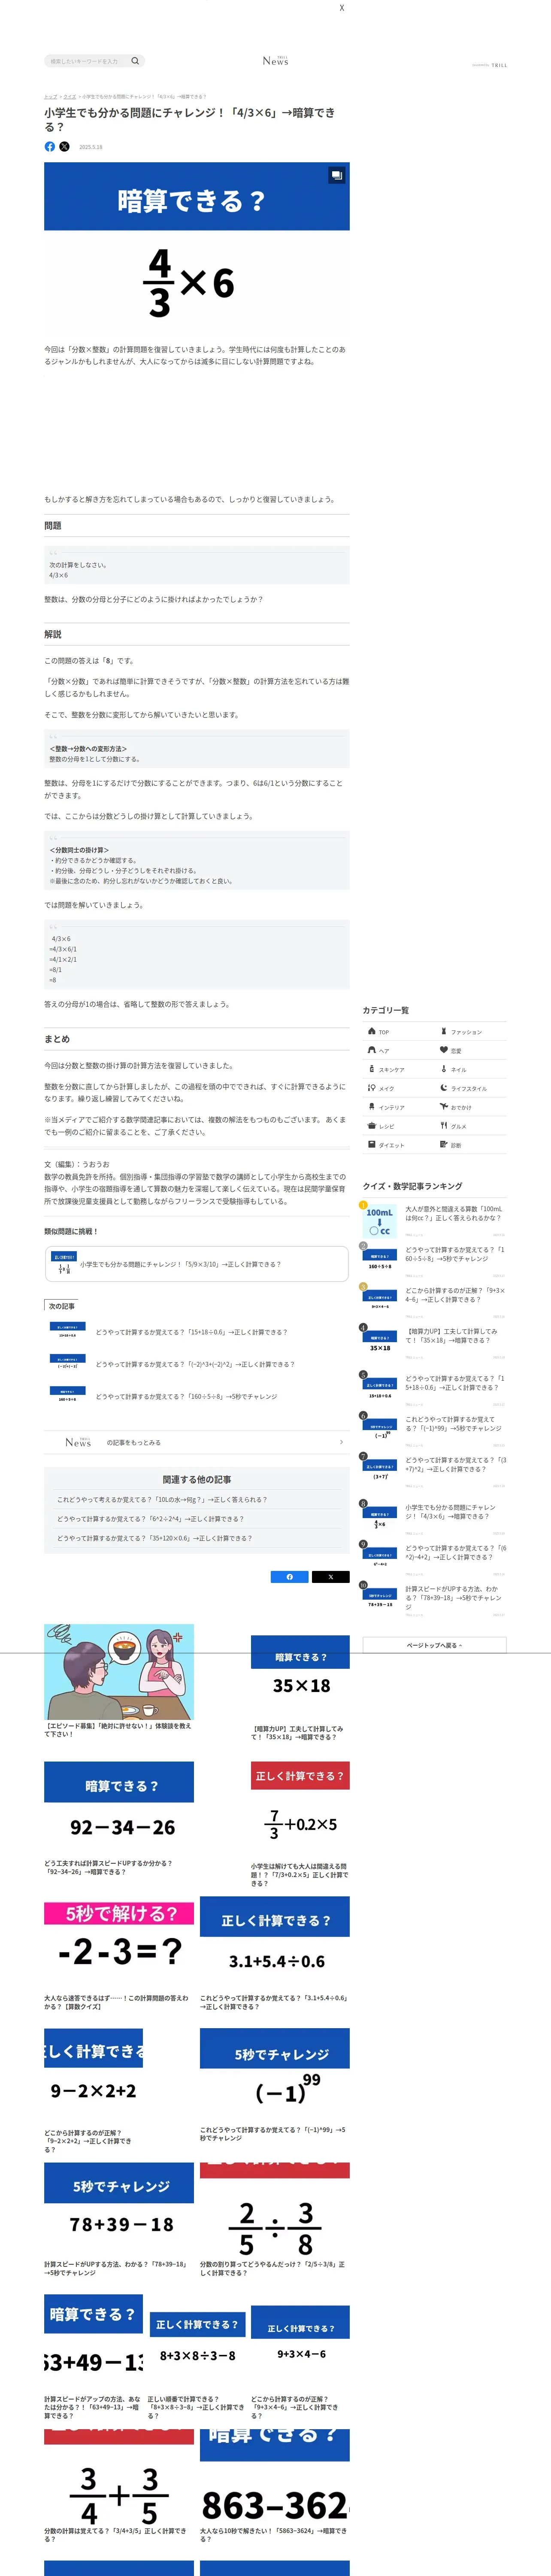Viewport: 551px width, 2576px height.
Task: Open the similar quiz 「5/9×3/10」
Action: 196,1264
